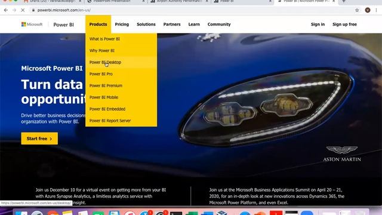Click the browser forward arrow
Viewport: 382px width, 215px height.
14,10
